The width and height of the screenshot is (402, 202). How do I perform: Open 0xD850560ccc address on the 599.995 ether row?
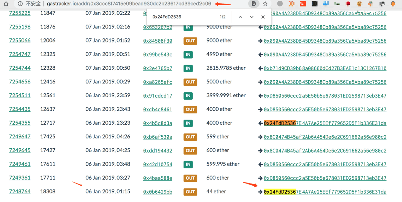(x=325, y=165)
